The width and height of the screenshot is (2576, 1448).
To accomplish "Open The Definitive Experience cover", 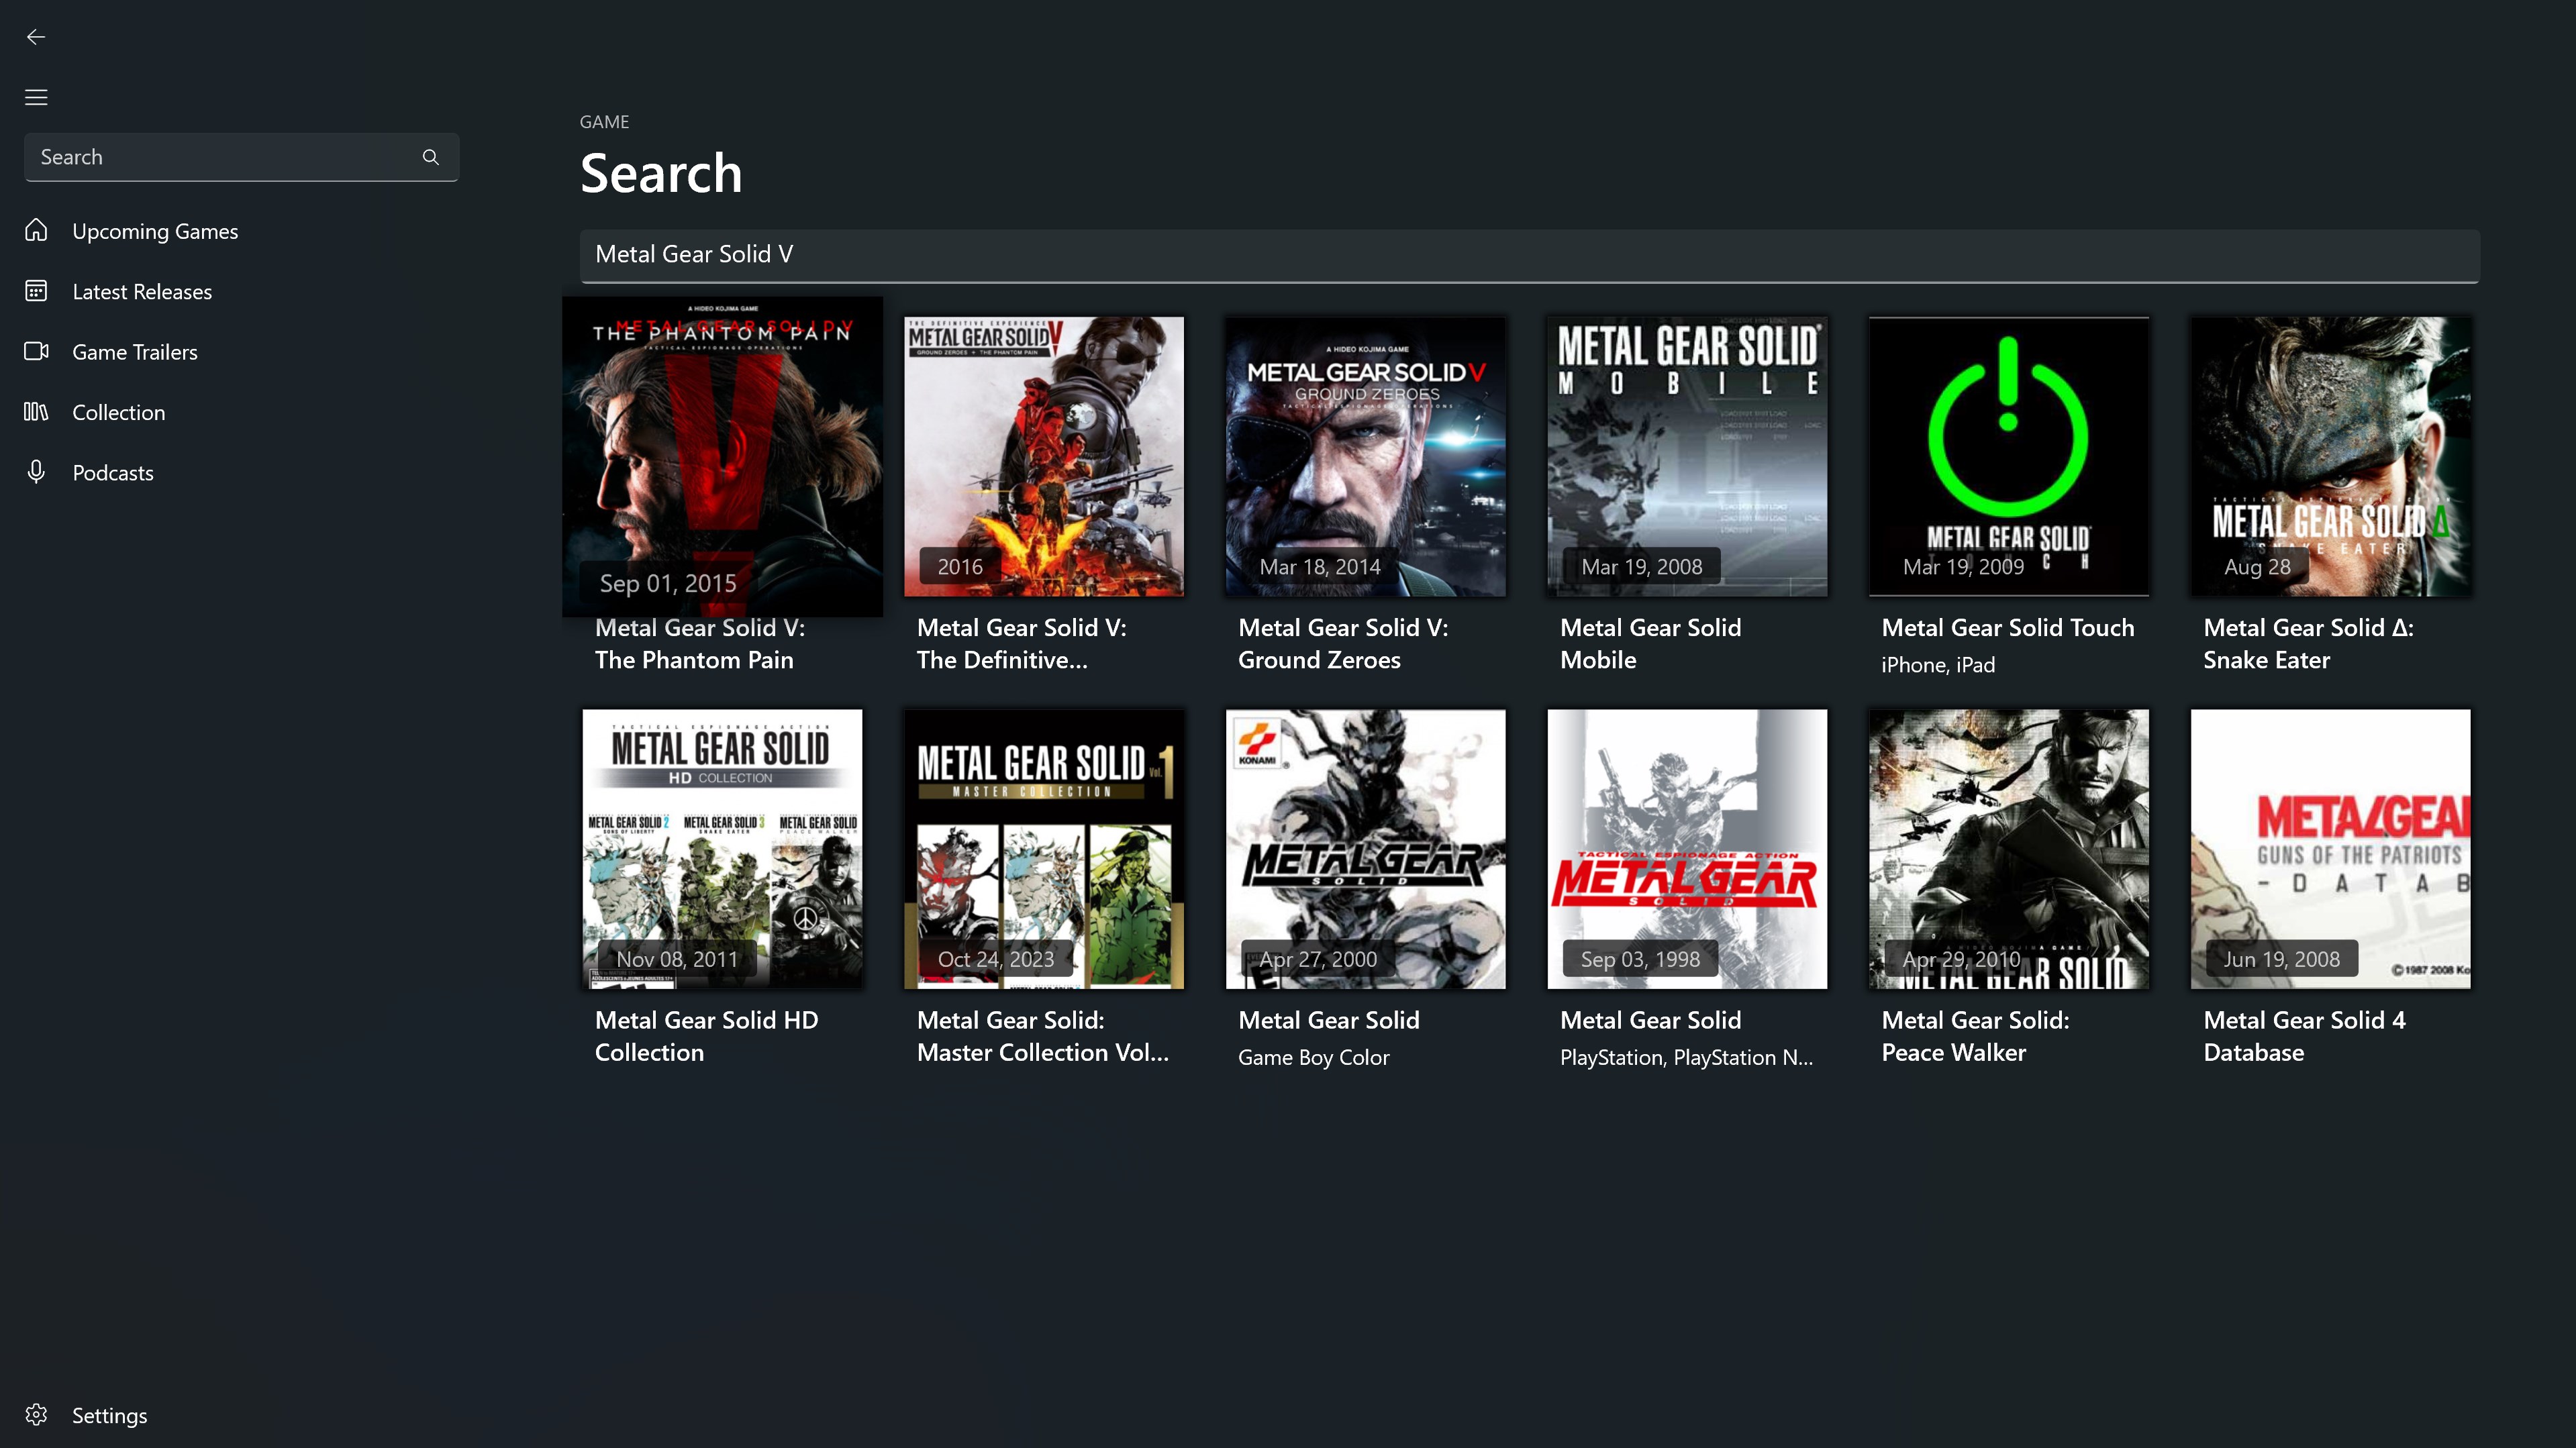I will 1044,457.
